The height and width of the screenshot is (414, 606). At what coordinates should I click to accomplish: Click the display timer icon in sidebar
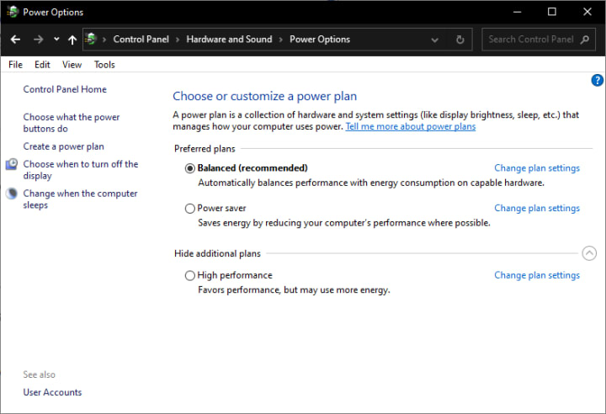pos(12,165)
